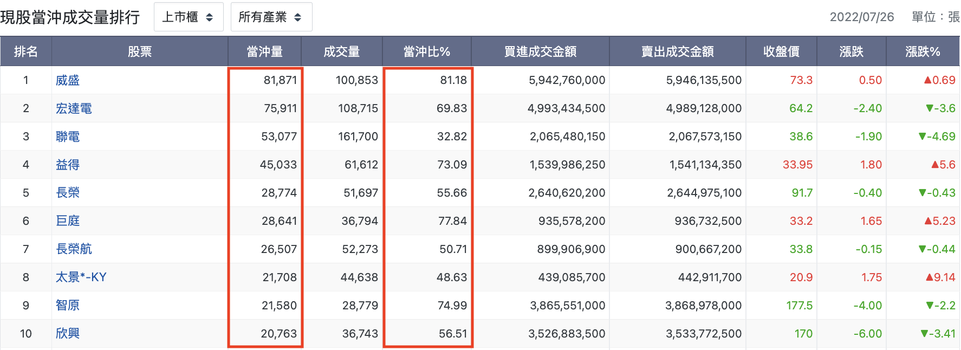Screen dimensions: 961x350
Task: Select 欣興 change value -6.00
Action: point(868,334)
